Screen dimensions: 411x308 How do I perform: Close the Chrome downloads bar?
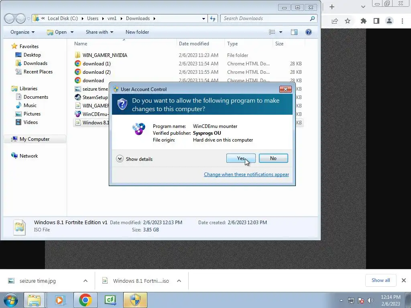coord(404,280)
